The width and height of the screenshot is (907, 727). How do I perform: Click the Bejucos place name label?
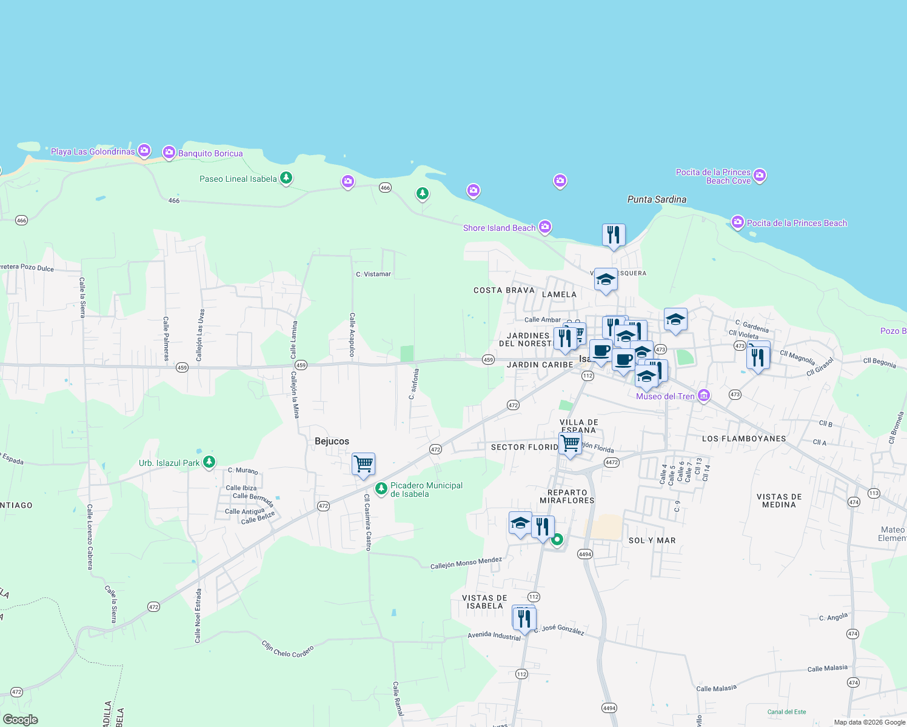(332, 441)
